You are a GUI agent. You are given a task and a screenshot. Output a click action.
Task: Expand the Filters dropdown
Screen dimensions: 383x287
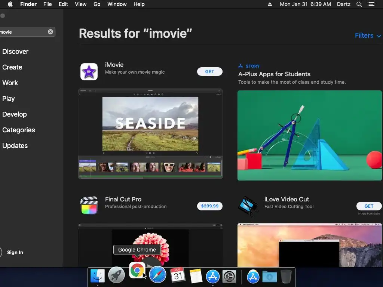pyautogui.click(x=368, y=36)
